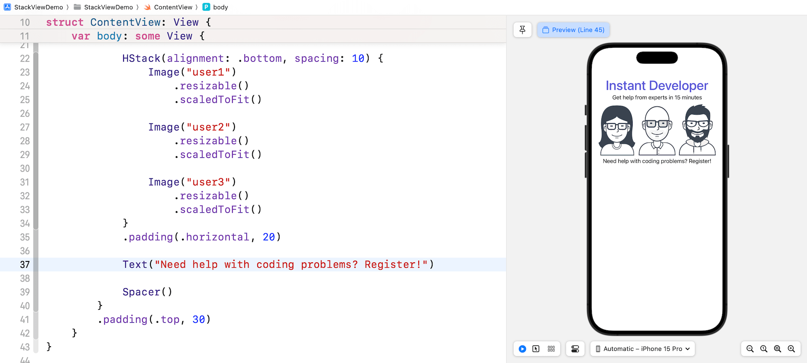Select the Preview (Line 45) tab
807x363 pixels.
pyautogui.click(x=573, y=30)
